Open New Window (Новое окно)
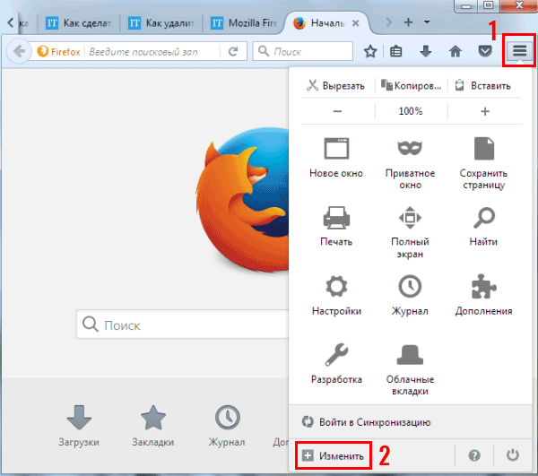 pos(336,158)
